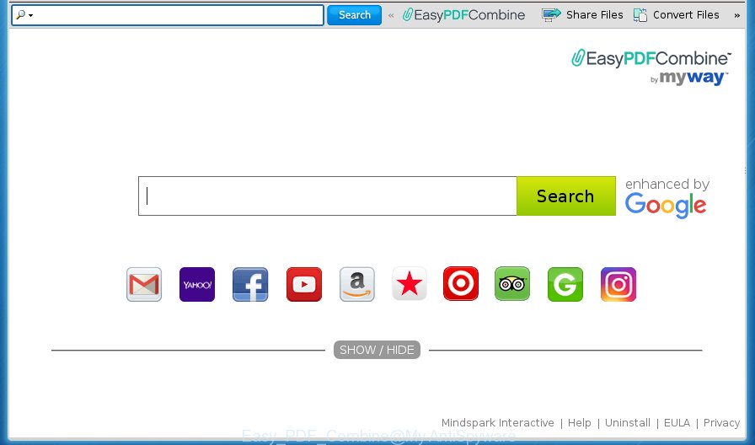Open the Gmail shortcut icon
The image size is (755, 445).
pos(144,284)
